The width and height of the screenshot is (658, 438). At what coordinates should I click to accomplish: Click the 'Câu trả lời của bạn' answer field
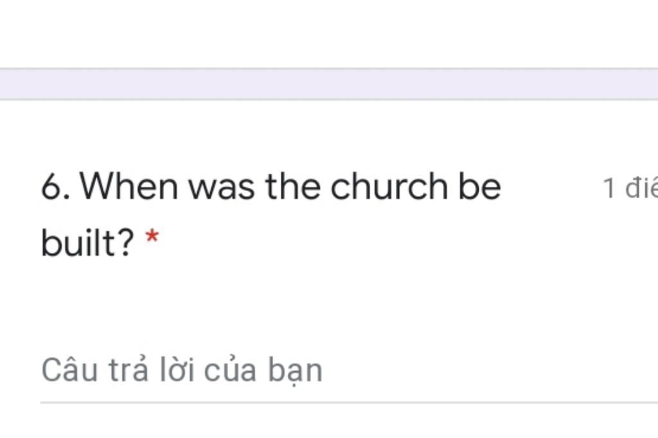tap(349, 371)
